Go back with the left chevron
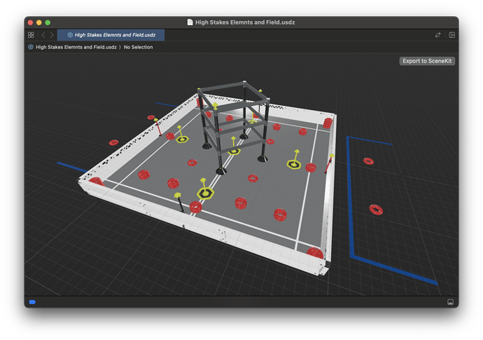The width and height of the screenshot is (483, 340). 43,35
